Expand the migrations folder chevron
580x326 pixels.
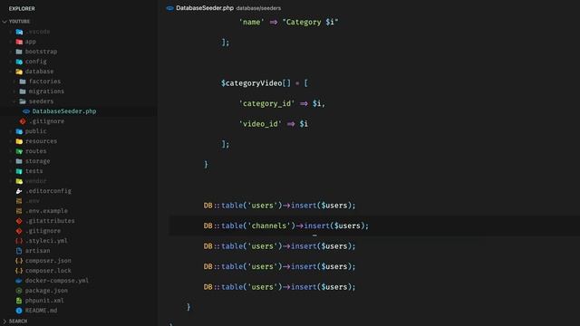pyautogui.click(x=14, y=91)
